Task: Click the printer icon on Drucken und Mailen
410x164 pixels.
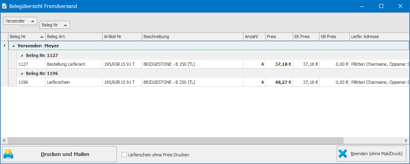Action: 9,154
